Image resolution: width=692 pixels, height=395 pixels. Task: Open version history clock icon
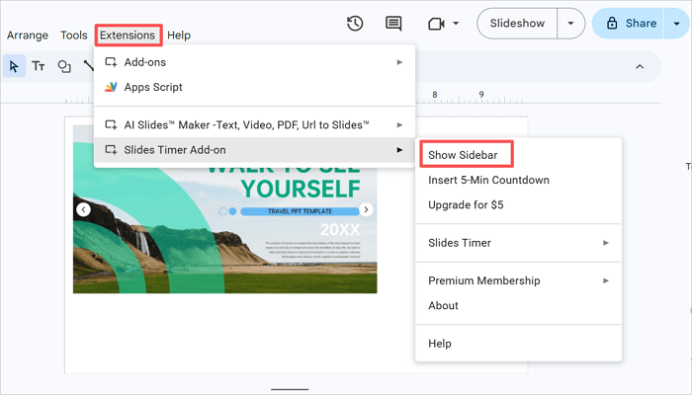click(355, 24)
